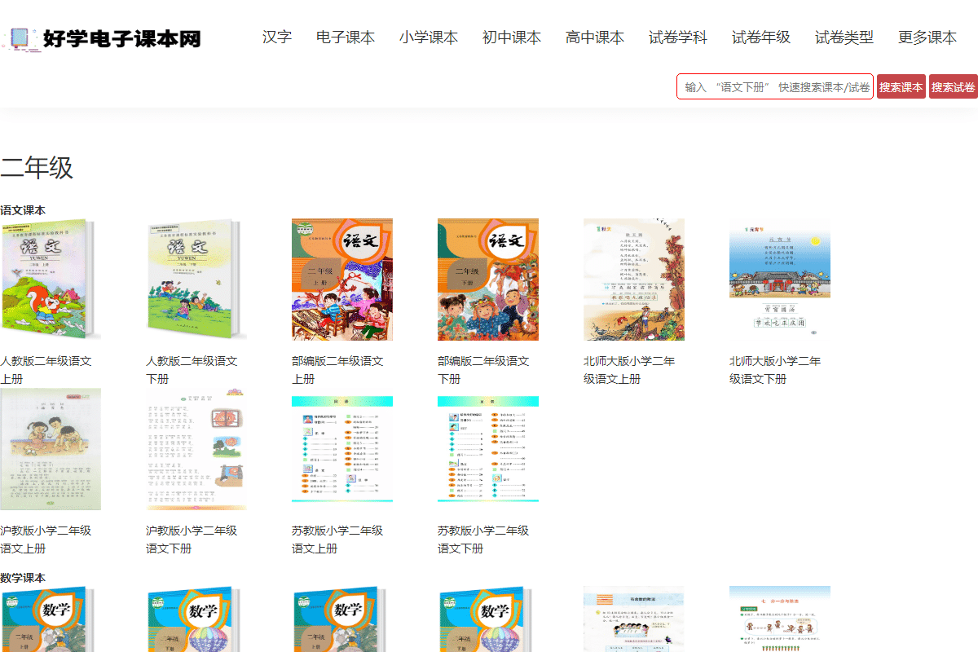
Task: Select 初中课本 in the top navigation
Action: (x=512, y=37)
